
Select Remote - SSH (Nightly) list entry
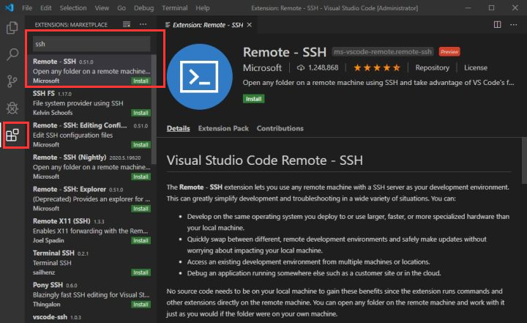pyautogui.click(x=89, y=167)
